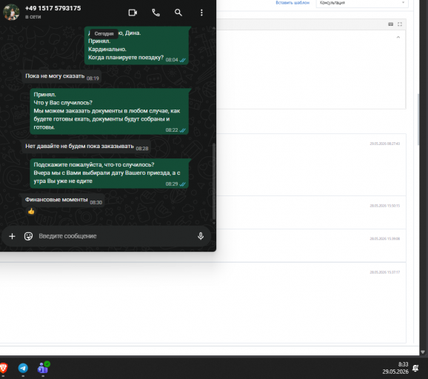Image resolution: width=428 pixels, height=379 pixels.
Task: Click the 'Подскажите пожалуйста' outgoing message
Action: coord(109,173)
